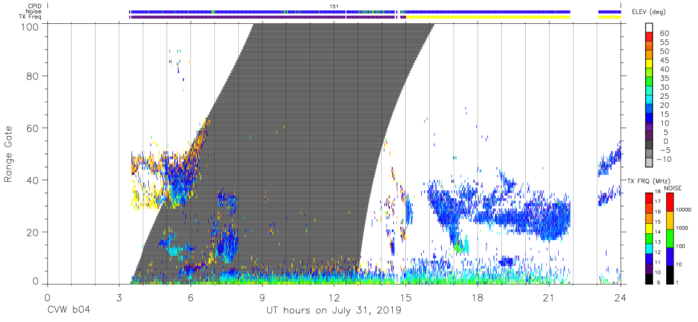Select the green 100–1000 NOISE swatch

(670, 238)
